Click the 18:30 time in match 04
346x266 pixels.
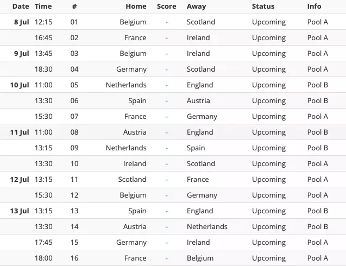pos(43,69)
